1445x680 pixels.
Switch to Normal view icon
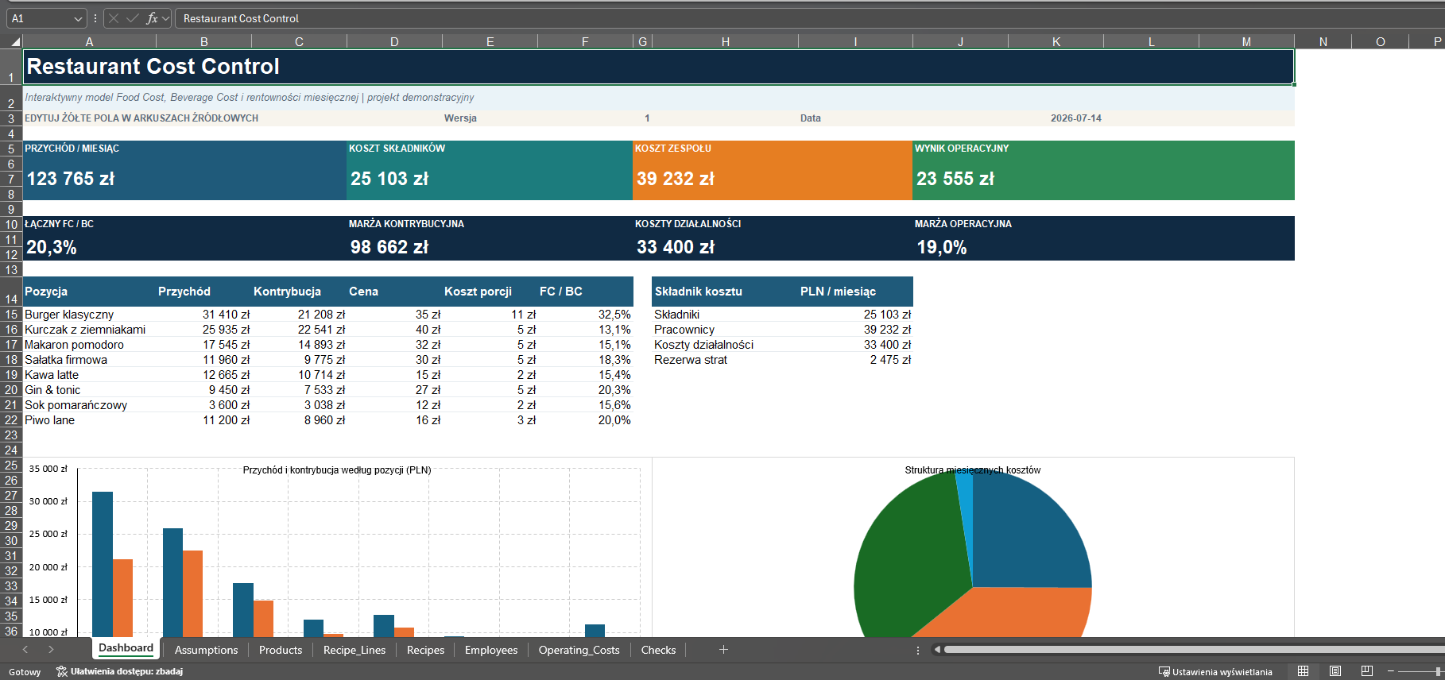(1304, 671)
